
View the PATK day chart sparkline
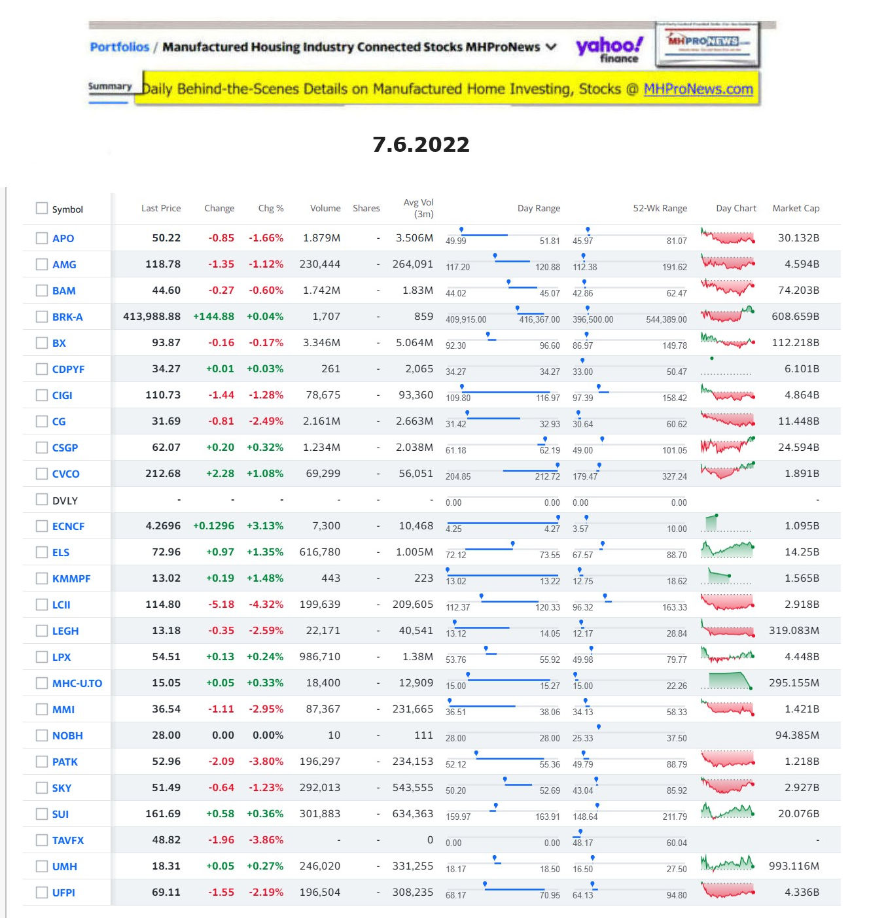[728, 759]
